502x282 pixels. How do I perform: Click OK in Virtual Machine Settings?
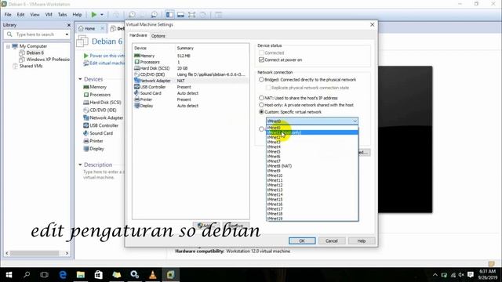pos(302,240)
